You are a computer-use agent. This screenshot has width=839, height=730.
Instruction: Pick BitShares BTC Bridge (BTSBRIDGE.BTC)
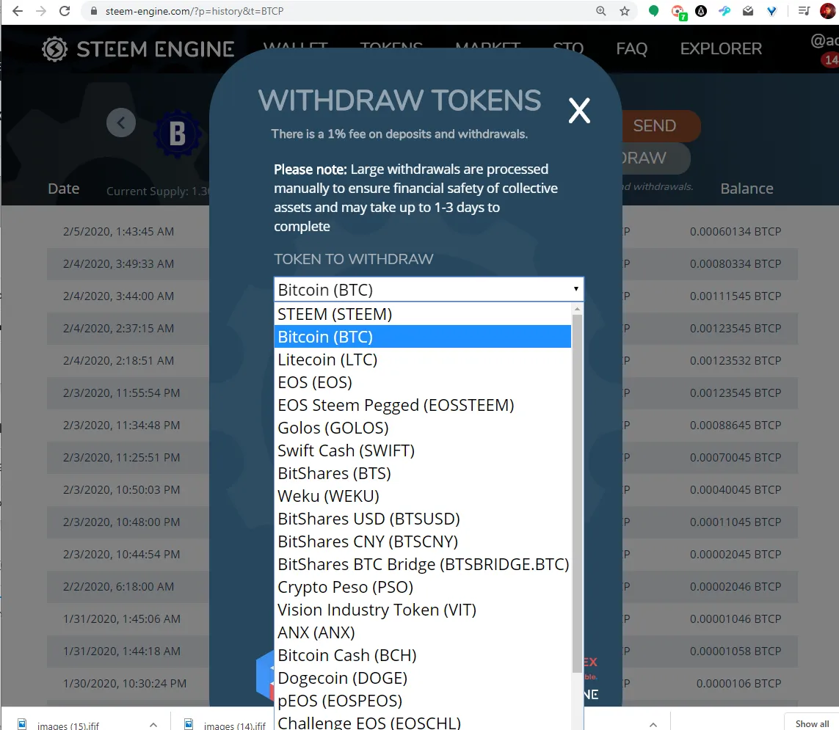(x=422, y=563)
